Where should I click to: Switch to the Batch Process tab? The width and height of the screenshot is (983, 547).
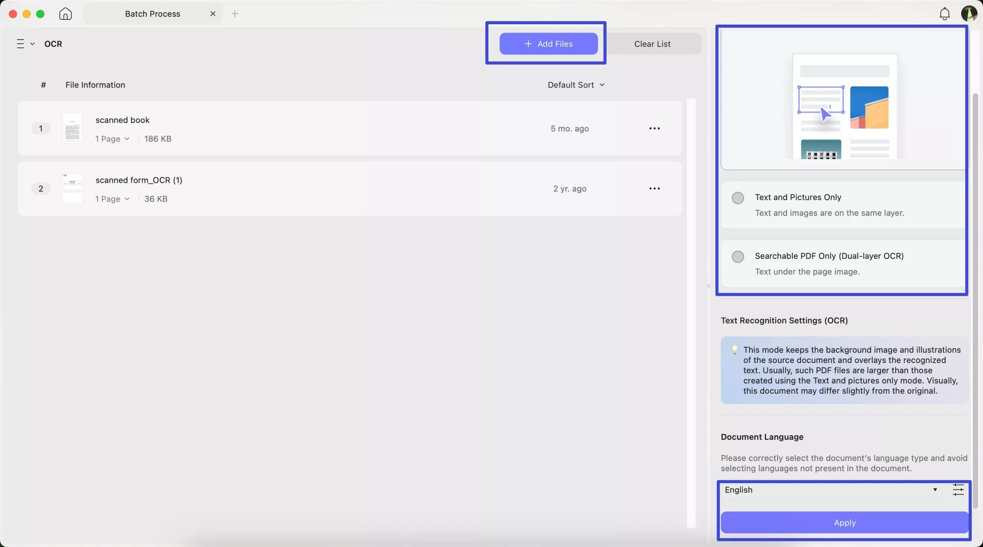[x=152, y=13]
